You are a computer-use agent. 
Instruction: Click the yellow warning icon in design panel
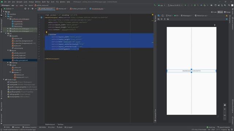click(227, 16)
